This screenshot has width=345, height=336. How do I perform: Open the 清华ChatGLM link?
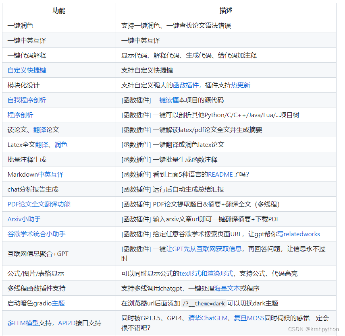point(208,318)
